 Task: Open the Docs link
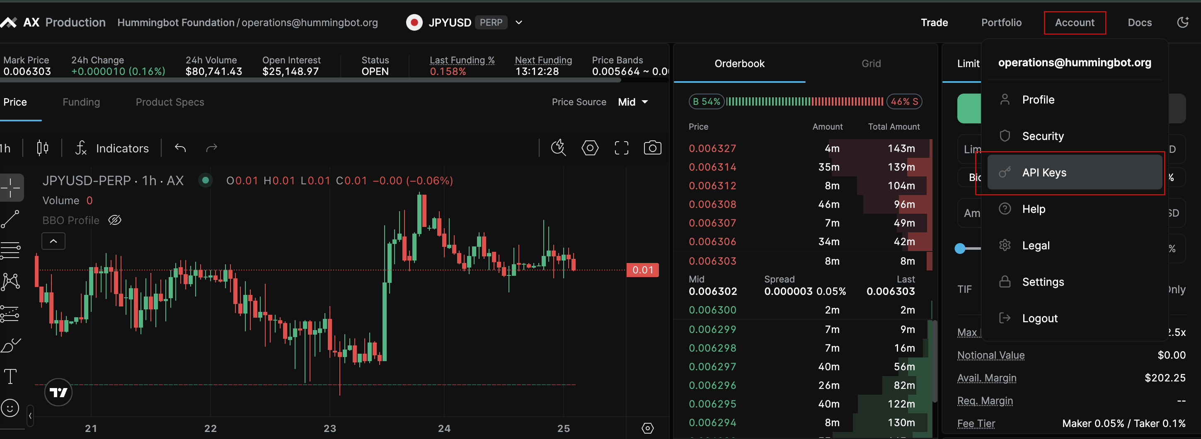coord(1139,22)
